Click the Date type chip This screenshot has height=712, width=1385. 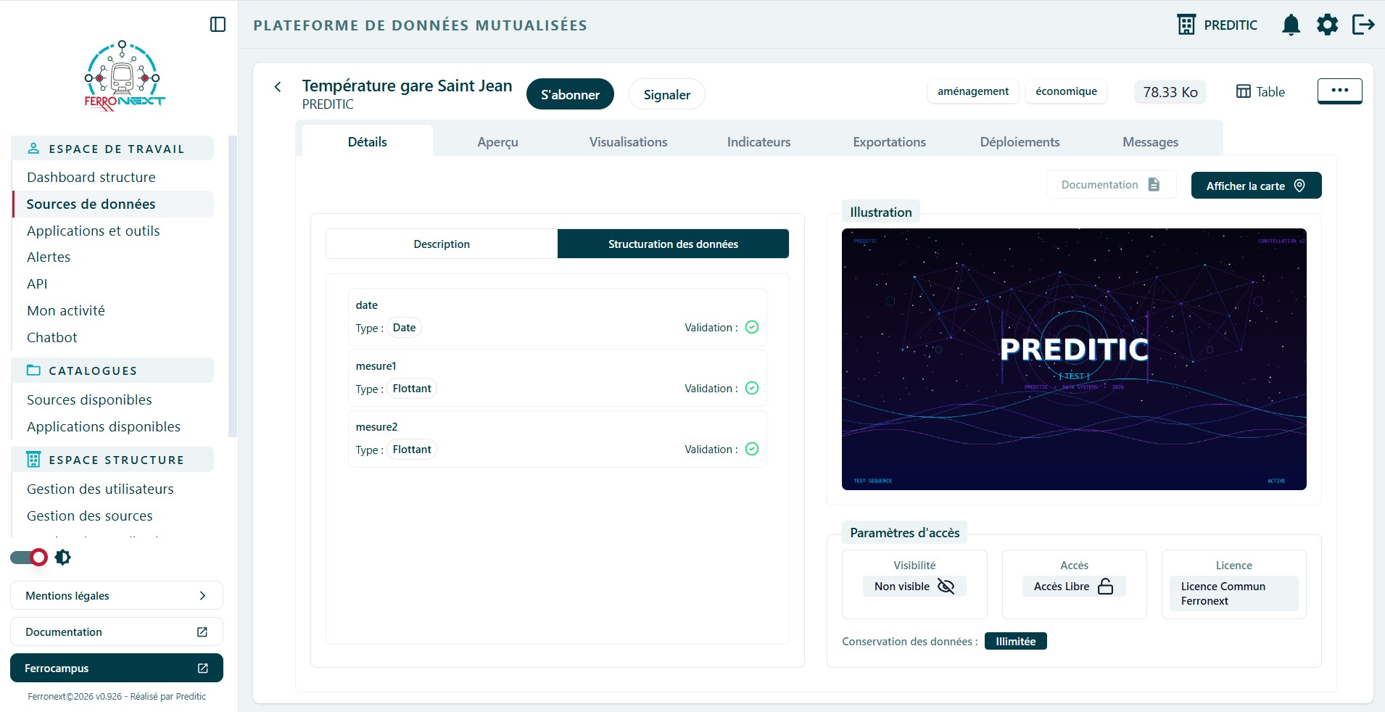point(404,328)
